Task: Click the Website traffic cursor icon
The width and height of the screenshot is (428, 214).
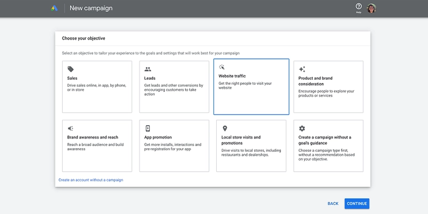Action: coord(222,67)
